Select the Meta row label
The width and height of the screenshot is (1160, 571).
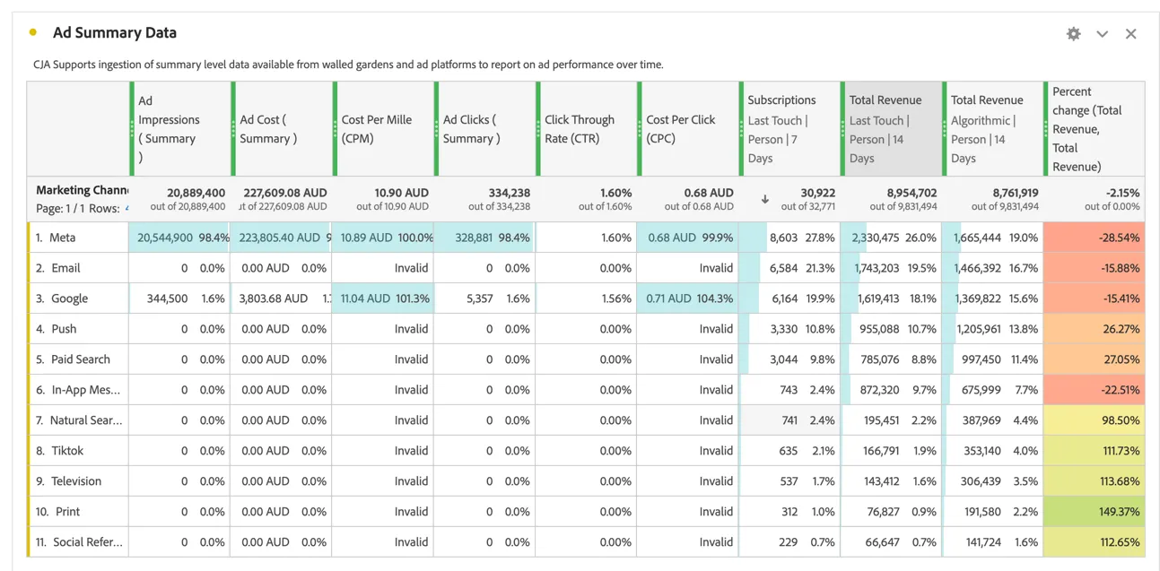(x=63, y=238)
